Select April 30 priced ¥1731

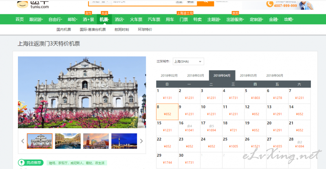tap(189, 160)
